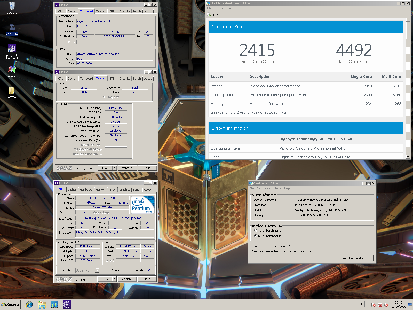Open Windows Explorer folder icon in taskbar
413x310 pixels.
click(x=42, y=305)
